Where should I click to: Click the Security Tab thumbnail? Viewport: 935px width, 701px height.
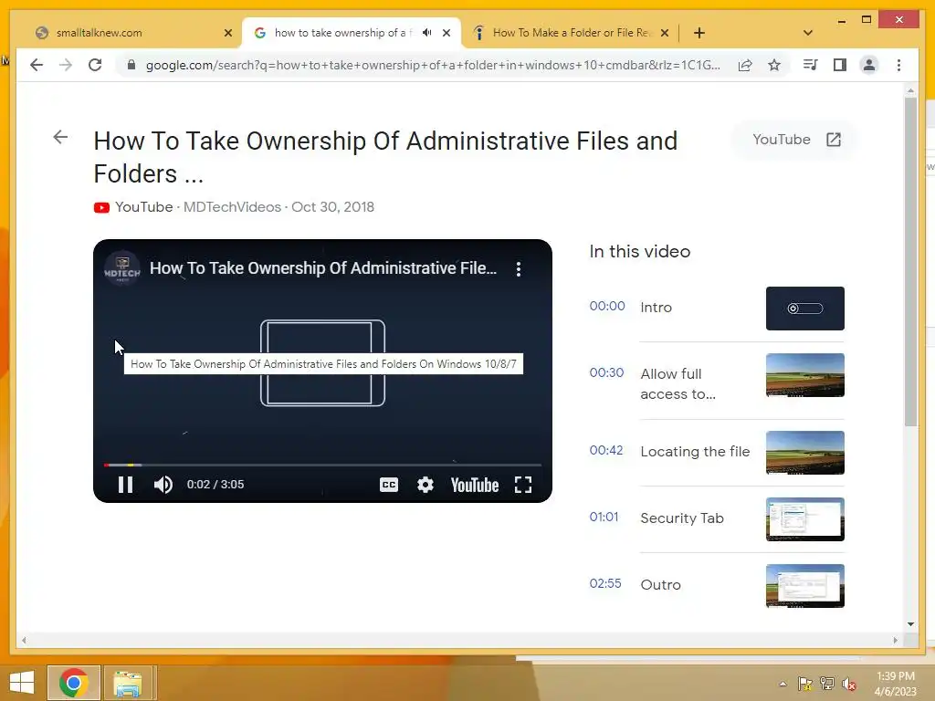[x=805, y=519]
